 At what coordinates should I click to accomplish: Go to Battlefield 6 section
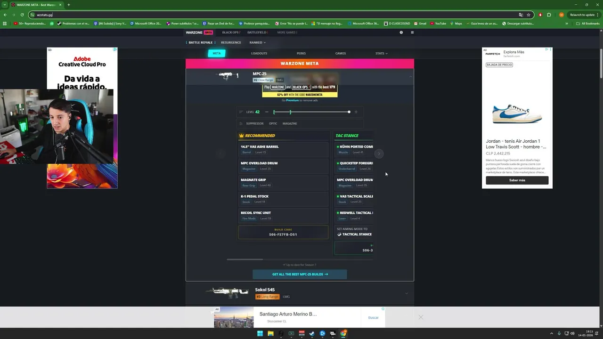tap(258, 32)
